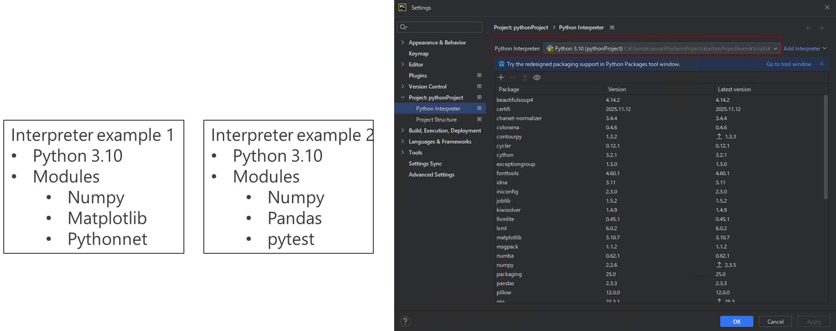This screenshot has width=836, height=331.
Task: Select the colorama package row
Action: pyautogui.click(x=660, y=128)
